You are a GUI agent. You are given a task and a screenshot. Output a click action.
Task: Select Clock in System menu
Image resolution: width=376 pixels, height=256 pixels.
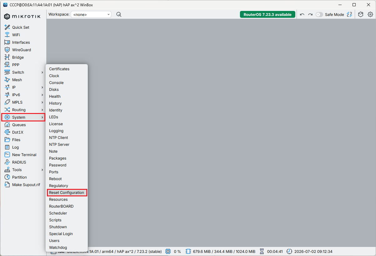click(54, 76)
